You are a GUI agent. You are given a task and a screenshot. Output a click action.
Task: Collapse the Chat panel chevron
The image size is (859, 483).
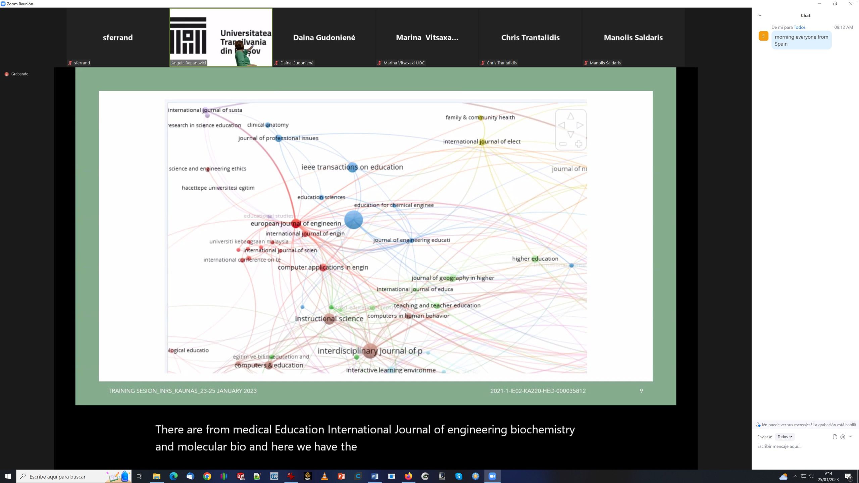760,15
